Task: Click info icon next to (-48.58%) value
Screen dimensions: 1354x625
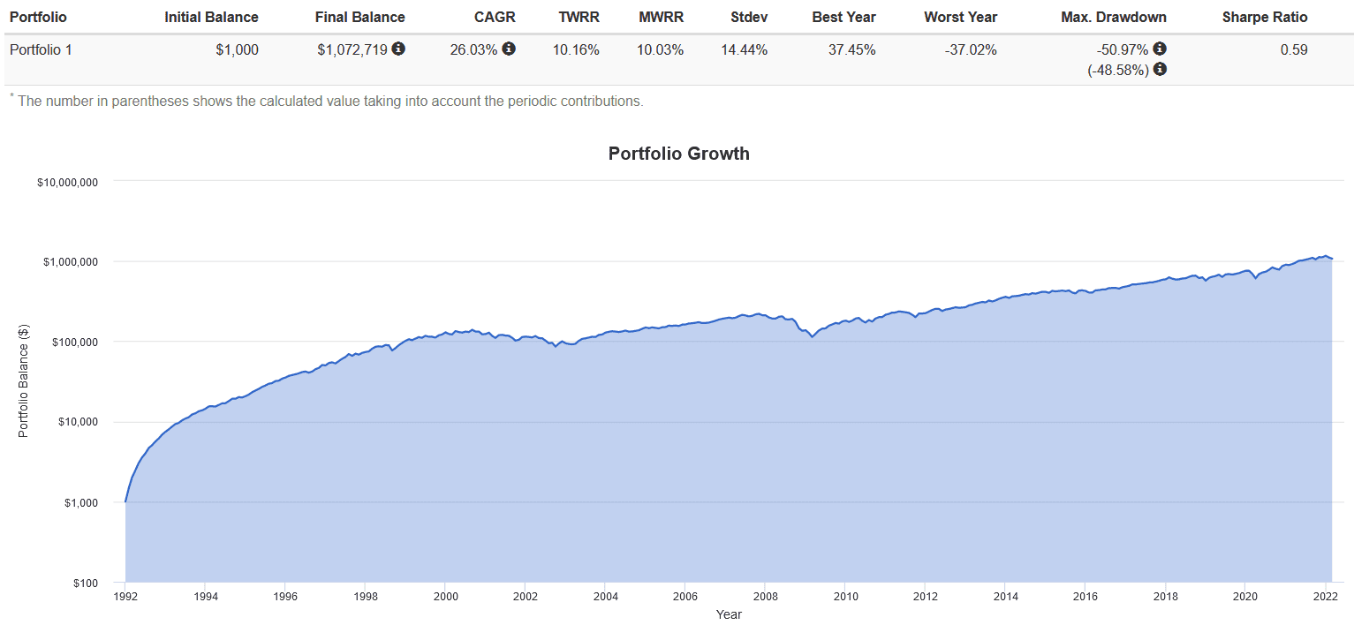Action: coord(1160,69)
